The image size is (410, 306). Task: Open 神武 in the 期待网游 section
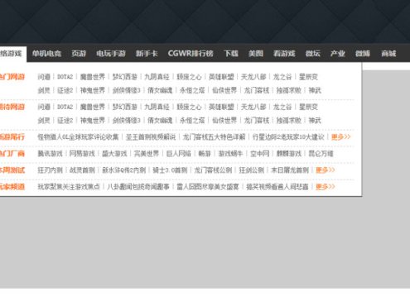coord(315,121)
